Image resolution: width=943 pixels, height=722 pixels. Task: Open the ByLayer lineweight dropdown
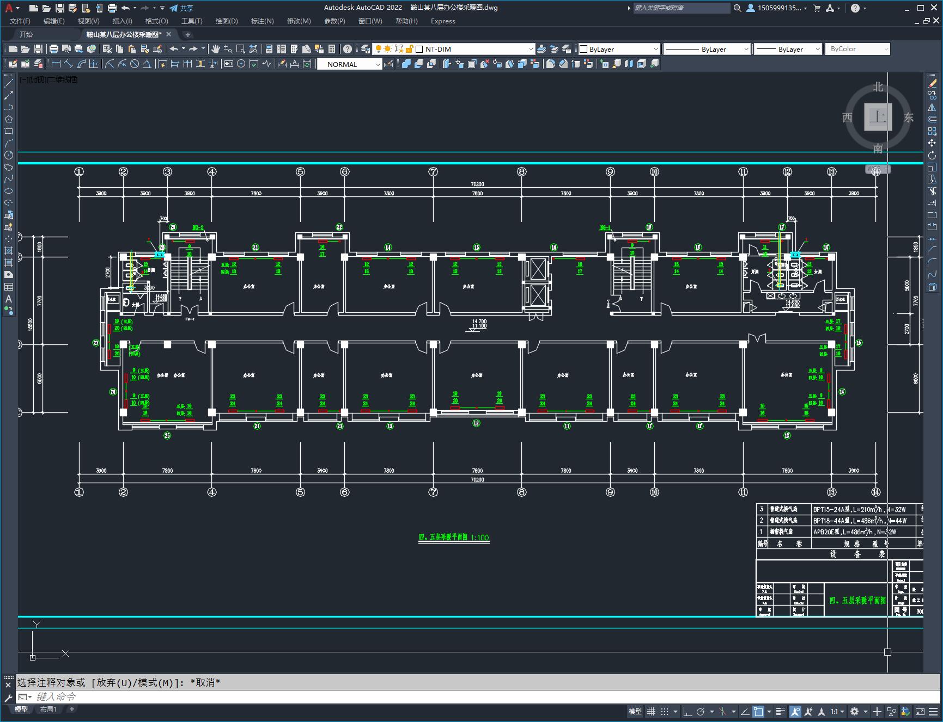pyautogui.click(x=787, y=49)
